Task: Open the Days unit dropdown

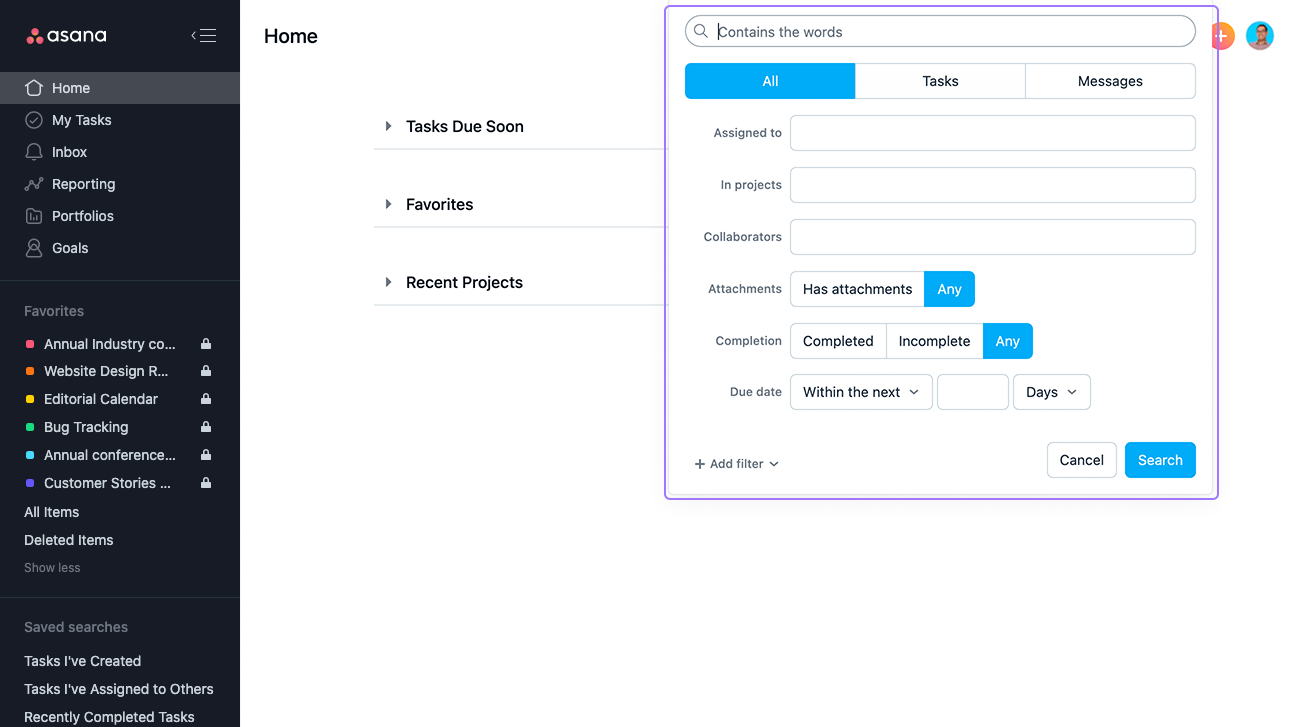Action: coord(1052,392)
